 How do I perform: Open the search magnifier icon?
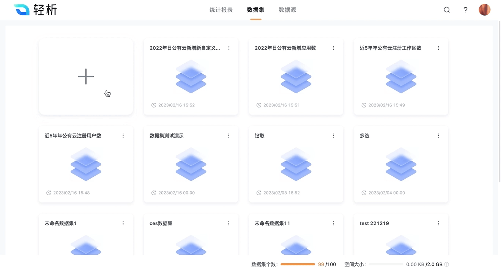click(447, 10)
